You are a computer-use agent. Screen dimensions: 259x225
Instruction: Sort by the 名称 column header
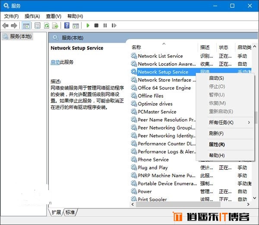point(164,47)
